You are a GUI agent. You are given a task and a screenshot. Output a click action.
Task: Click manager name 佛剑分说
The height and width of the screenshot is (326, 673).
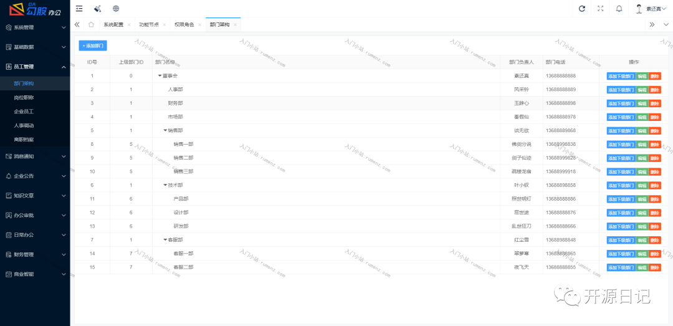[x=522, y=145]
